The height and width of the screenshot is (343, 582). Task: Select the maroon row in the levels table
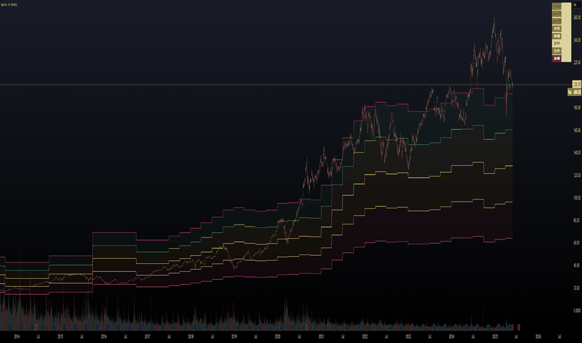click(x=556, y=58)
